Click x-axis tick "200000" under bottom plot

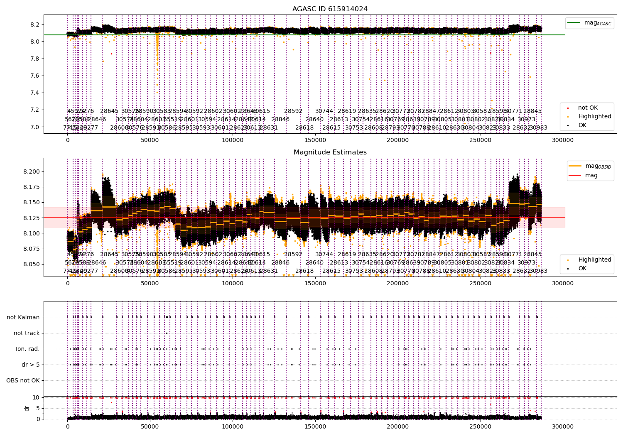tap(398, 427)
